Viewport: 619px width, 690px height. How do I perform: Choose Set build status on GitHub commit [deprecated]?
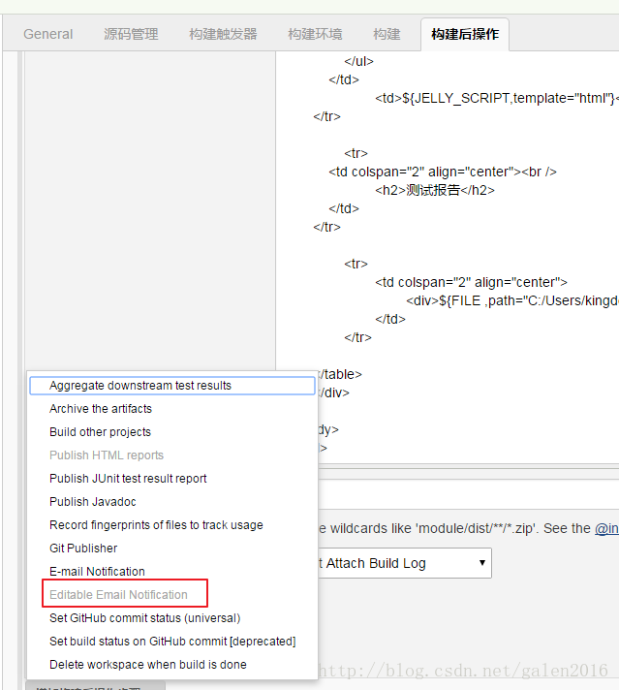[172, 642]
